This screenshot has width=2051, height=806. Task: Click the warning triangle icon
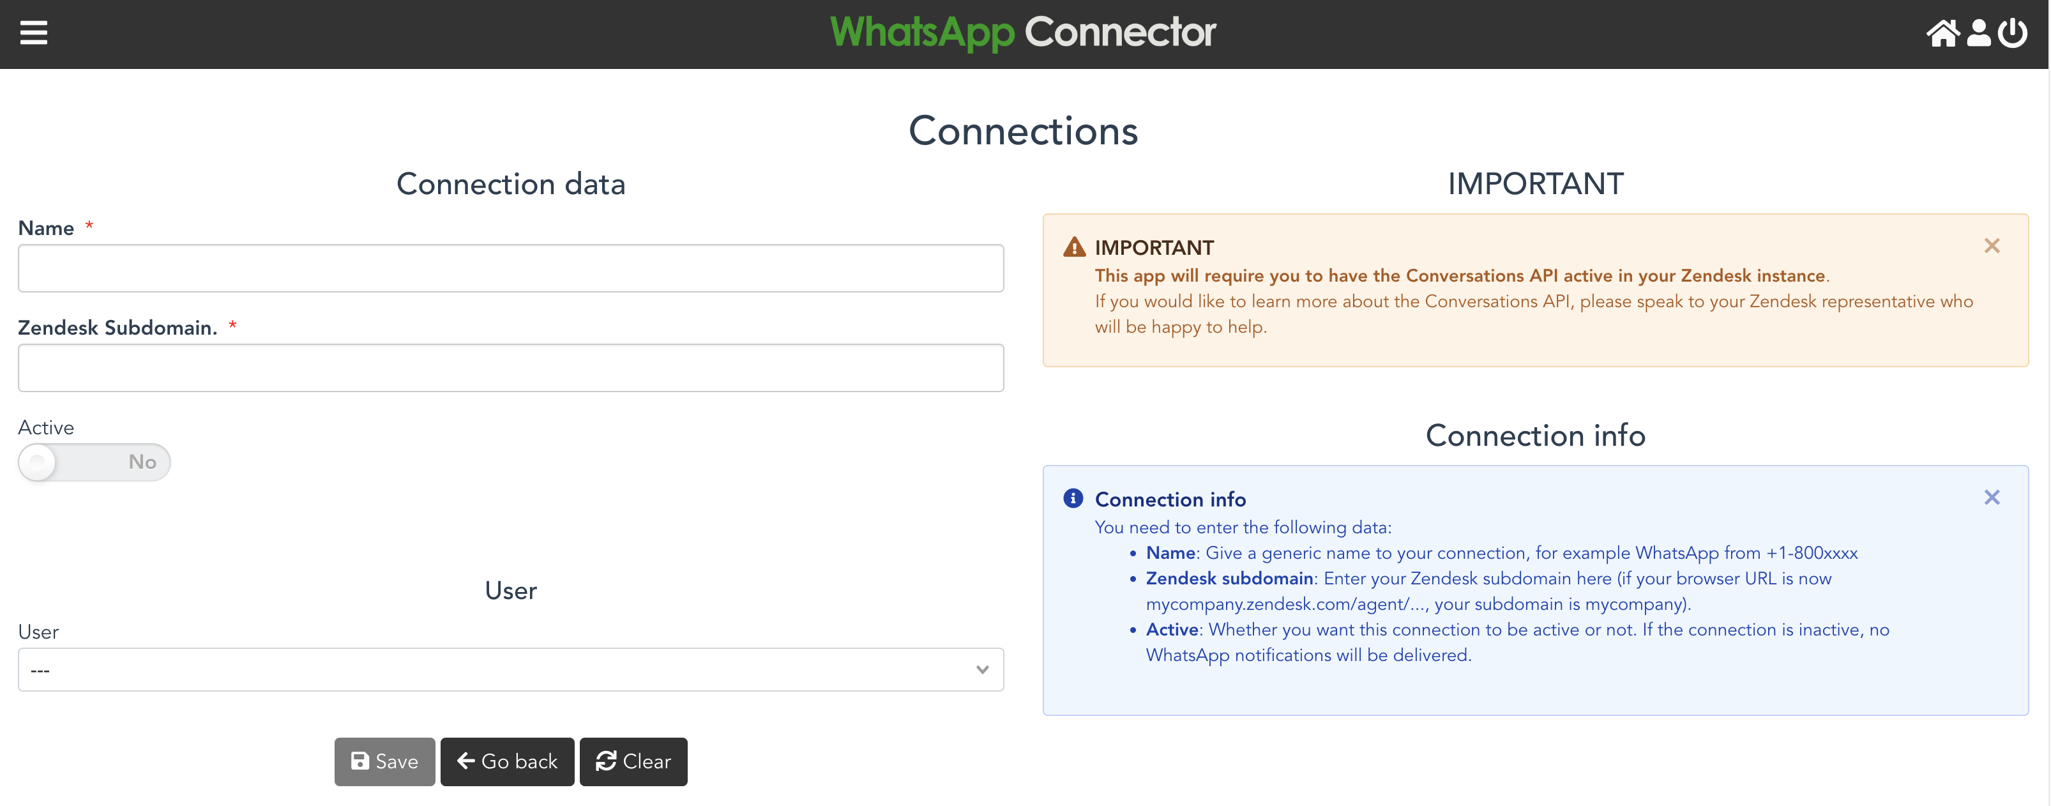(x=1074, y=247)
